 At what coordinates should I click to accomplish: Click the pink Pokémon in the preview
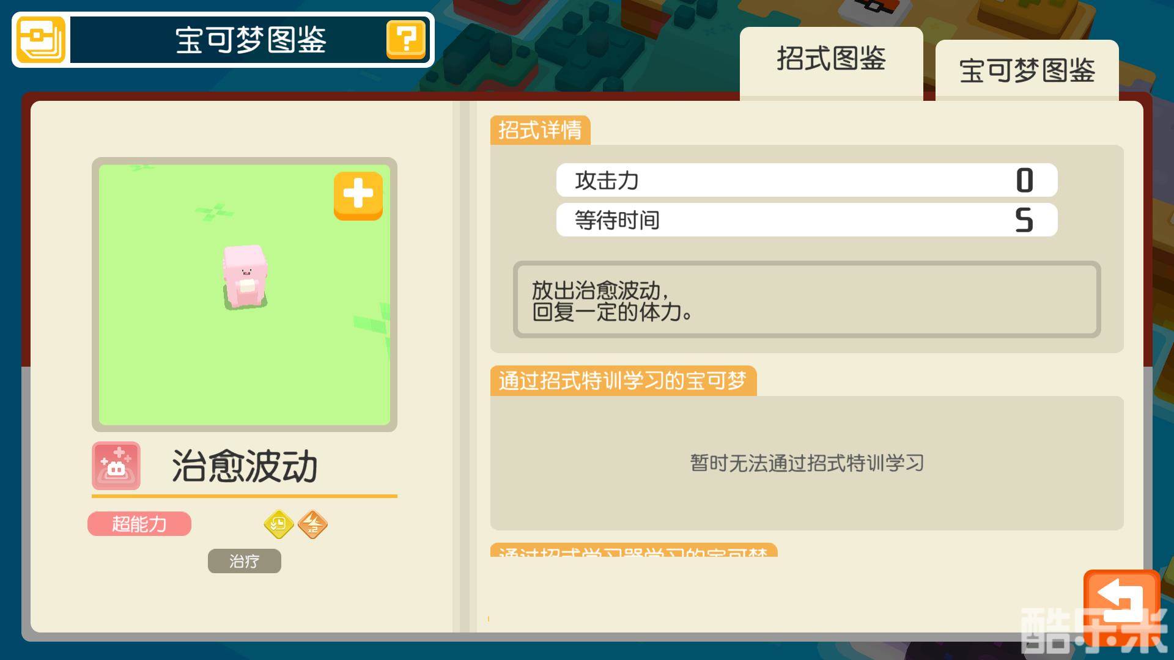[x=245, y=277]
